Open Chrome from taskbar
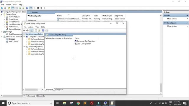Image resolution: width=189 pixels, height=106 pixels. point(78,103)
